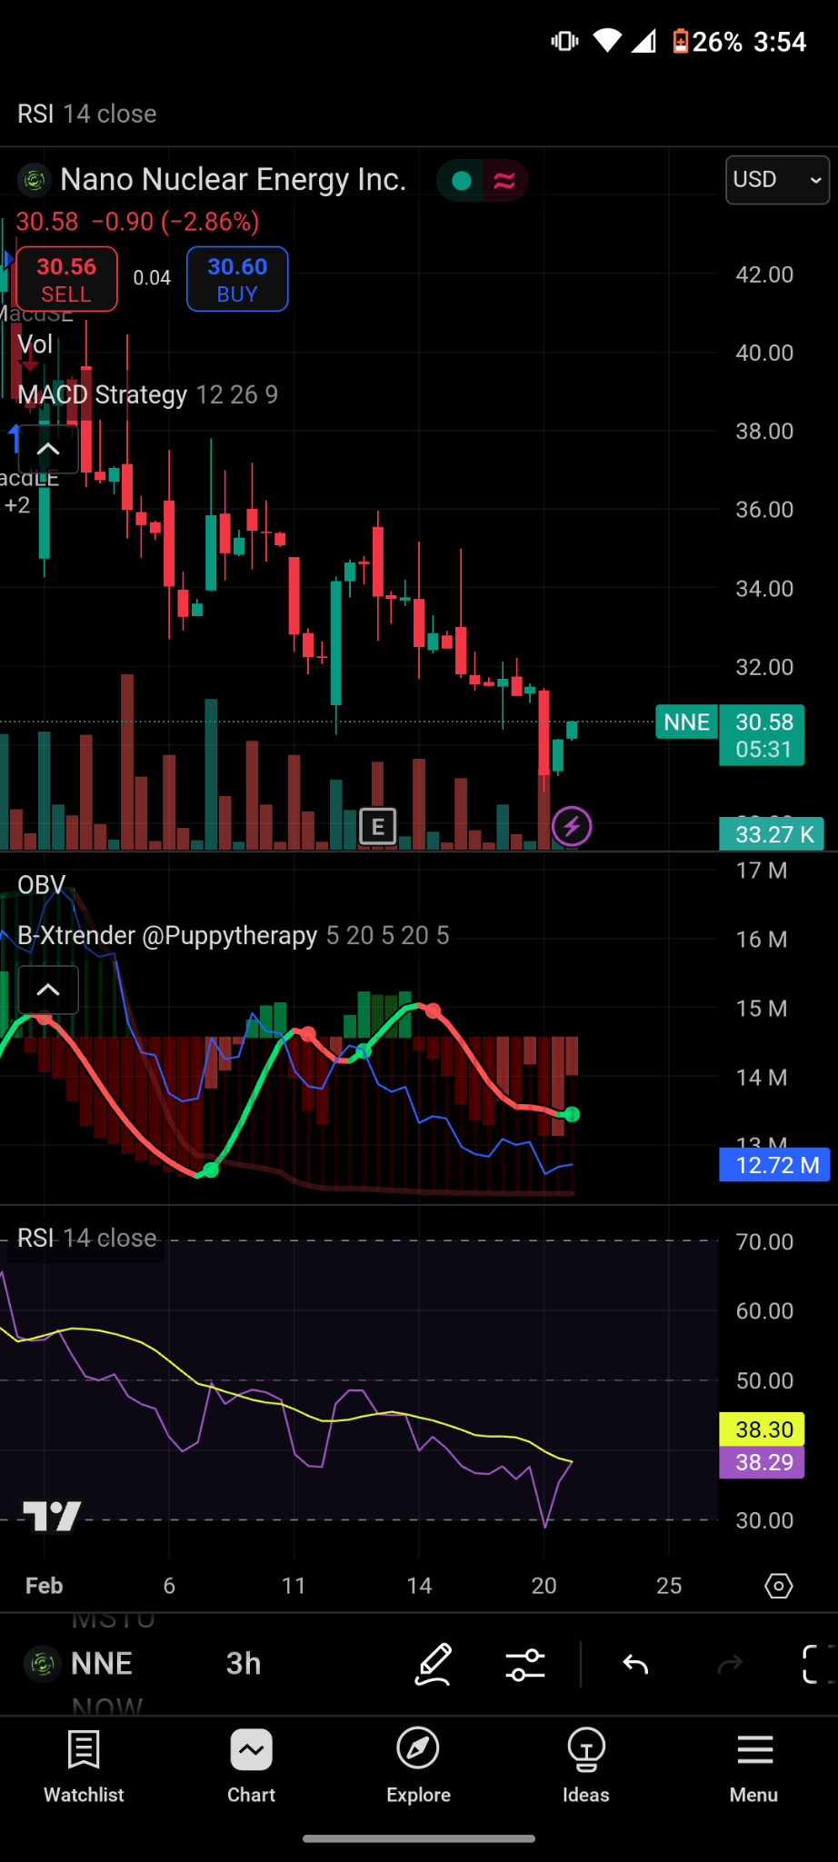Tap the battery 26% status indicator
The height and width of the screenshot is (1862, 838).
pos(707,42)
